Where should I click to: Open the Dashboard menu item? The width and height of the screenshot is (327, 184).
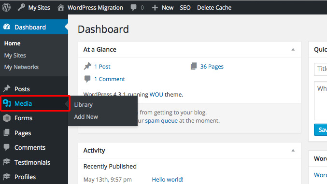pos(34,27)
